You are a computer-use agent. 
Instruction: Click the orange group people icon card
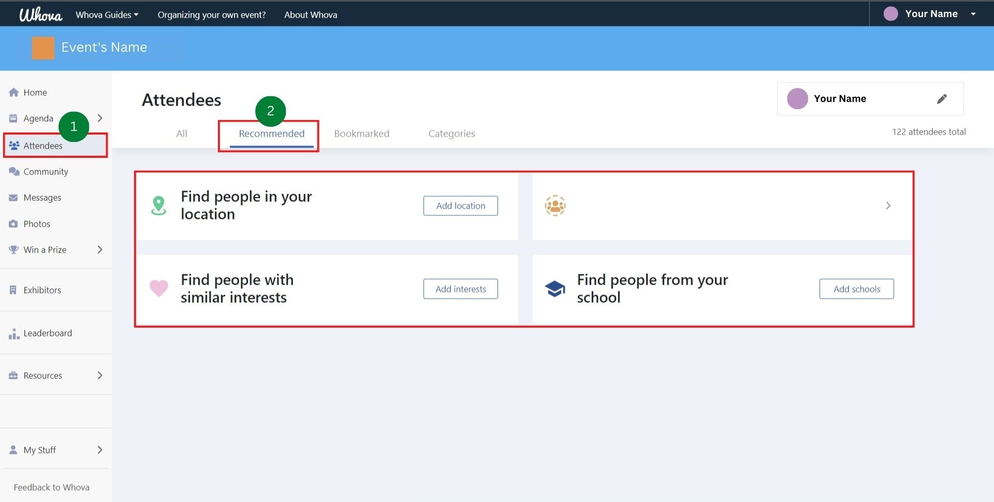point(555,206)
